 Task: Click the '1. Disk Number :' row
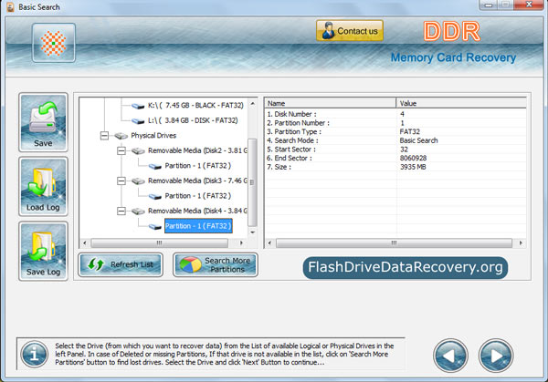[395, 114]
